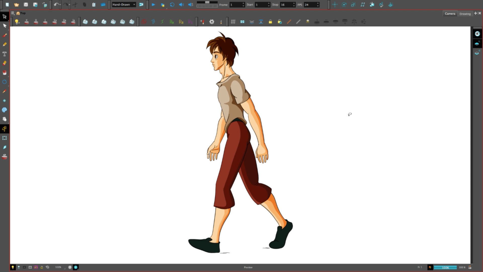Select the Color Dropper tool
Screen dimensions: 483x272
[x=5, y=91]
